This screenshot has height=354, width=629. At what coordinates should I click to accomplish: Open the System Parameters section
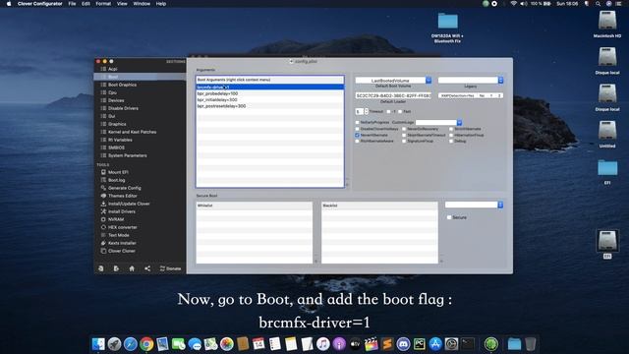pos(127,155)
